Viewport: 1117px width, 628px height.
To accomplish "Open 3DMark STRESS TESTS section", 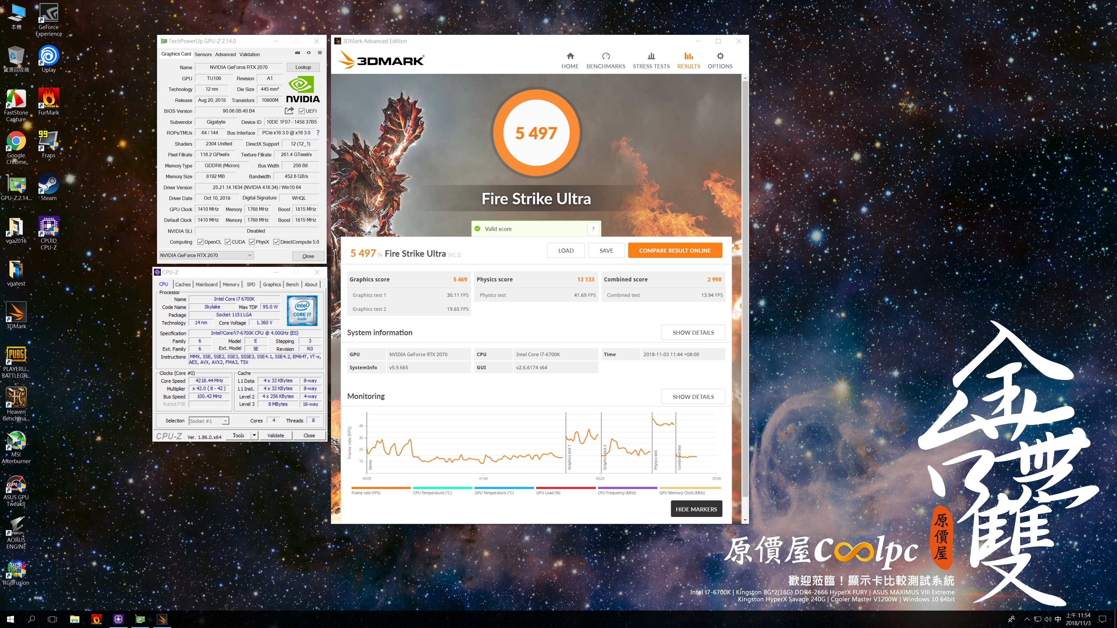I will coord(651,61).
